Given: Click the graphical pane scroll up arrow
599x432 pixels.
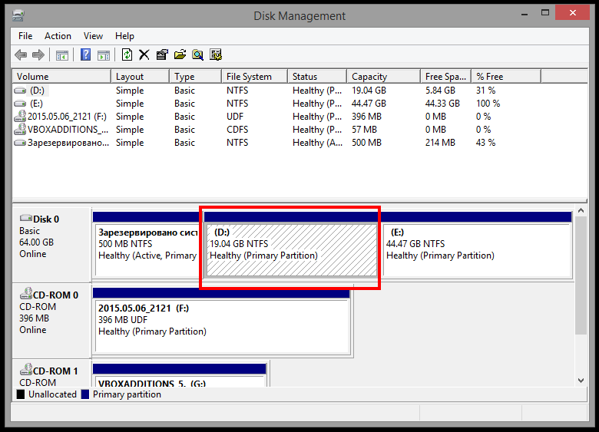Looking at the screenshot, I should (x=581, y=210).
